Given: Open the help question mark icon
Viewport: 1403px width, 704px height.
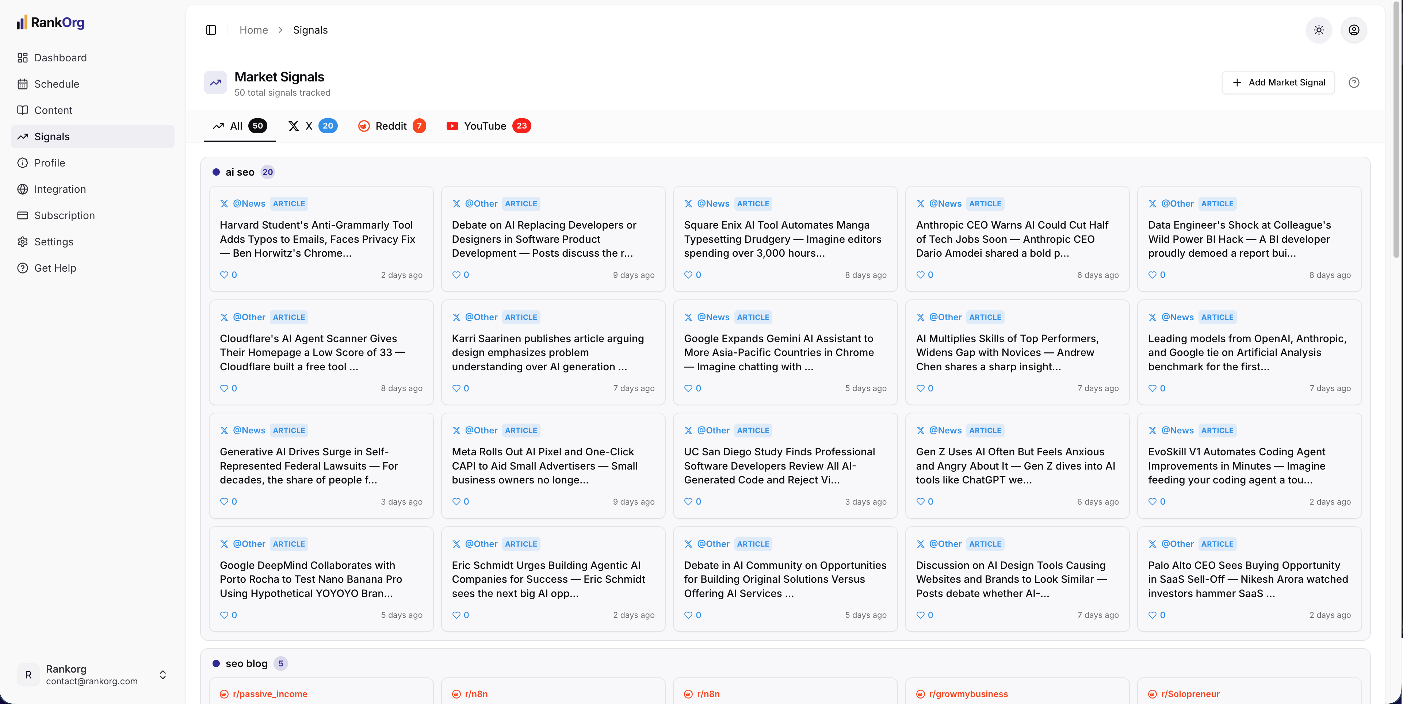Looking at the screenshot, I should [1353, 82].
